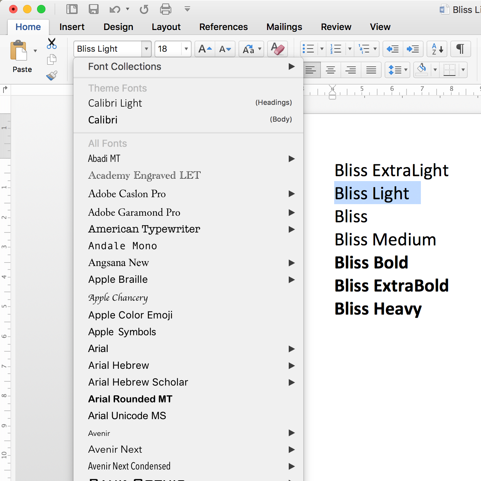Click the Change Case Aa icon
This screenshot has height=481, width=481.
249,49
